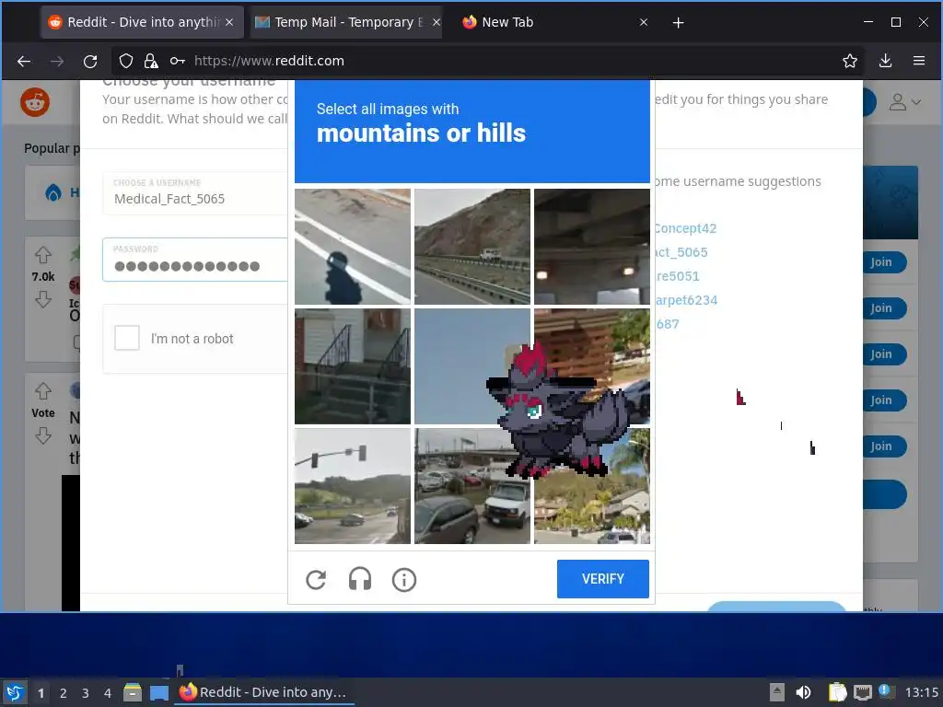Select the captcha tile with porch stairs
The image size is (943, 707).
tap(353, 366)
